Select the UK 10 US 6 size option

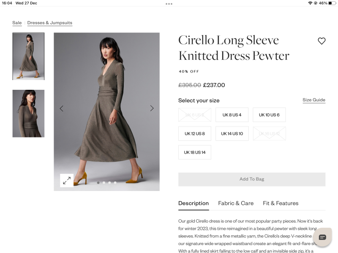[270, 115]
